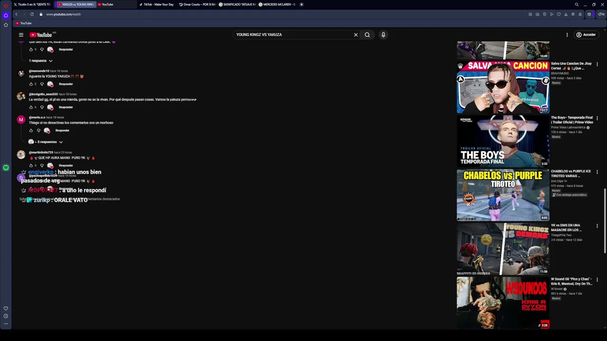Reply to @marto.o.o comment
This screenshot has width=607, height=341.
point(62,130)
